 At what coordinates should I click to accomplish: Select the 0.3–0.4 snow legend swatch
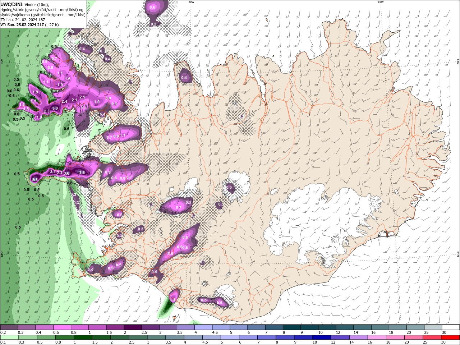pos(27,327)
